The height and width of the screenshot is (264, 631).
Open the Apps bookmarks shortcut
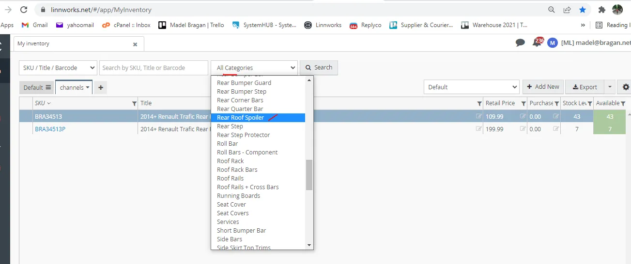click(x=7, y=25)
